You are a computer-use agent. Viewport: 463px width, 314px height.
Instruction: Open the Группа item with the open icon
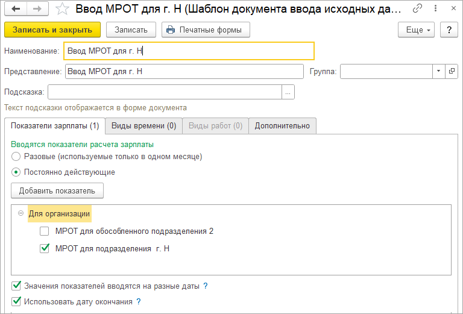452,71
